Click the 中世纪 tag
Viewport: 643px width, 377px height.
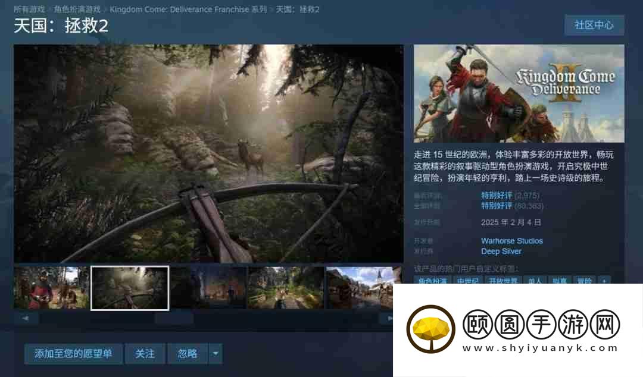(468, 280)
